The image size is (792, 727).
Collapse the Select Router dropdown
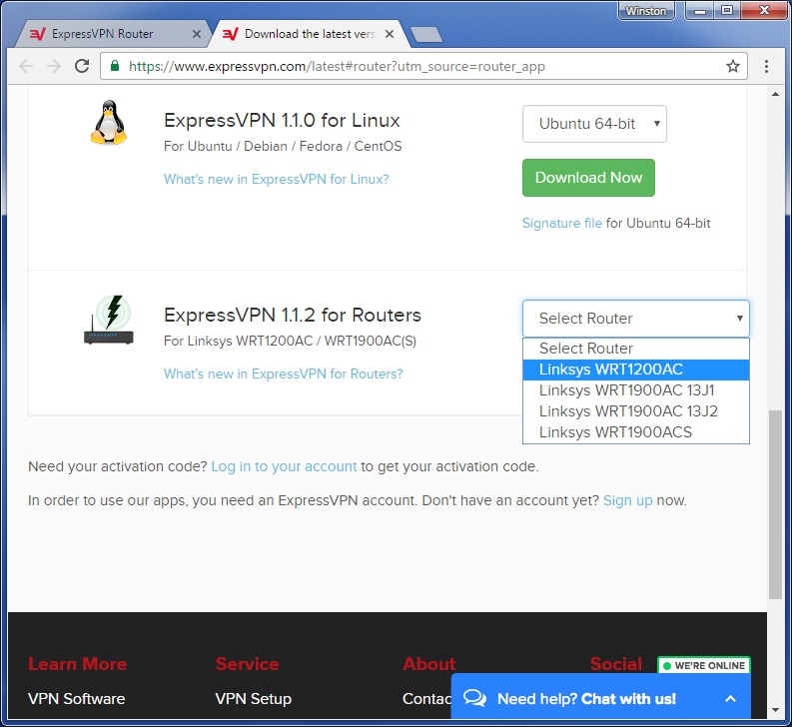pos(635,319)
